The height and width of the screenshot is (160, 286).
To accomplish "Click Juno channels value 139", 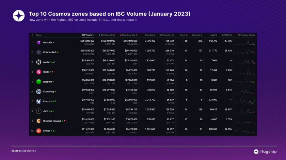I will coord(201,109).
